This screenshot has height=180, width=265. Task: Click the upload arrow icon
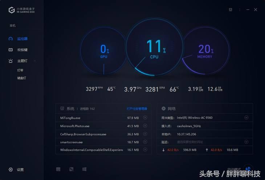click(207, 150)
